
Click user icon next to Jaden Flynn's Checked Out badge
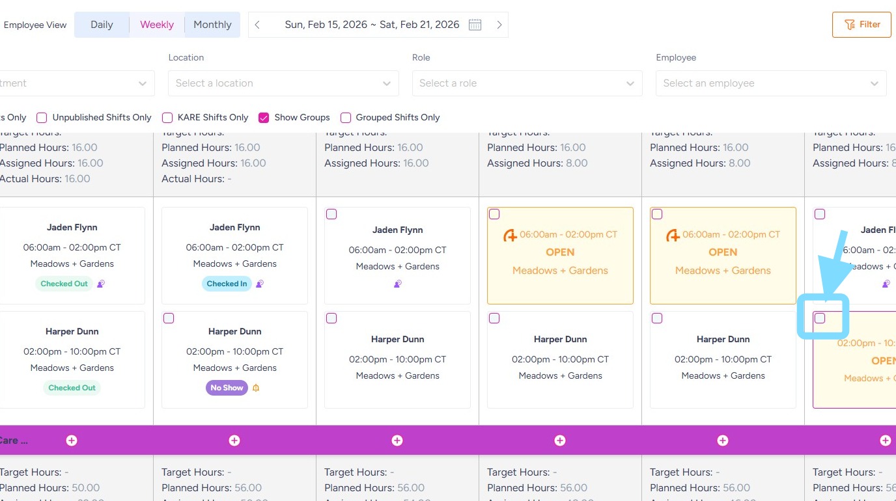101,284
